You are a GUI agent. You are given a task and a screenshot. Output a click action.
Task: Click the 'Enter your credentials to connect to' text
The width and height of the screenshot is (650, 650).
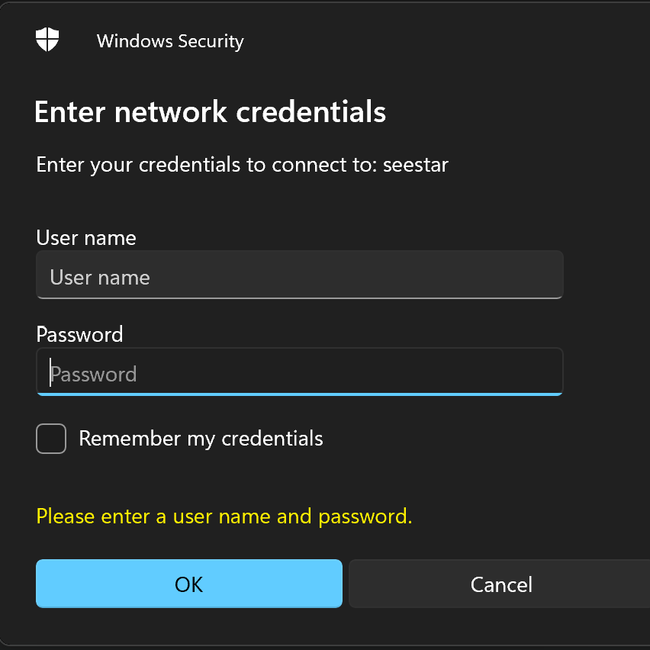tap(206, 165)
